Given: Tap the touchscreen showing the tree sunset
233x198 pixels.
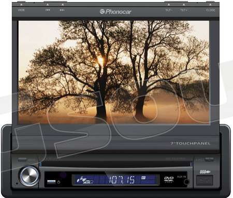Looking at the screenshot, I should click(114, 72).
